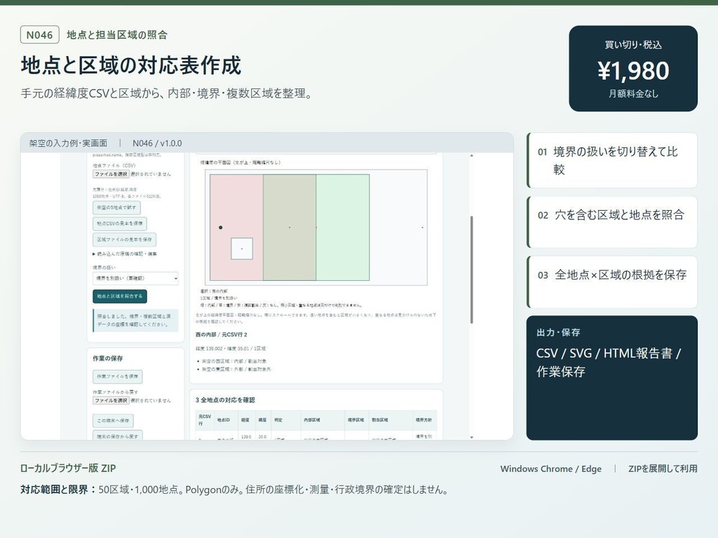The height and width of the screenshot is (538, 718).
Task: Click the この端末へ保存 button
Action: (113, 420)
